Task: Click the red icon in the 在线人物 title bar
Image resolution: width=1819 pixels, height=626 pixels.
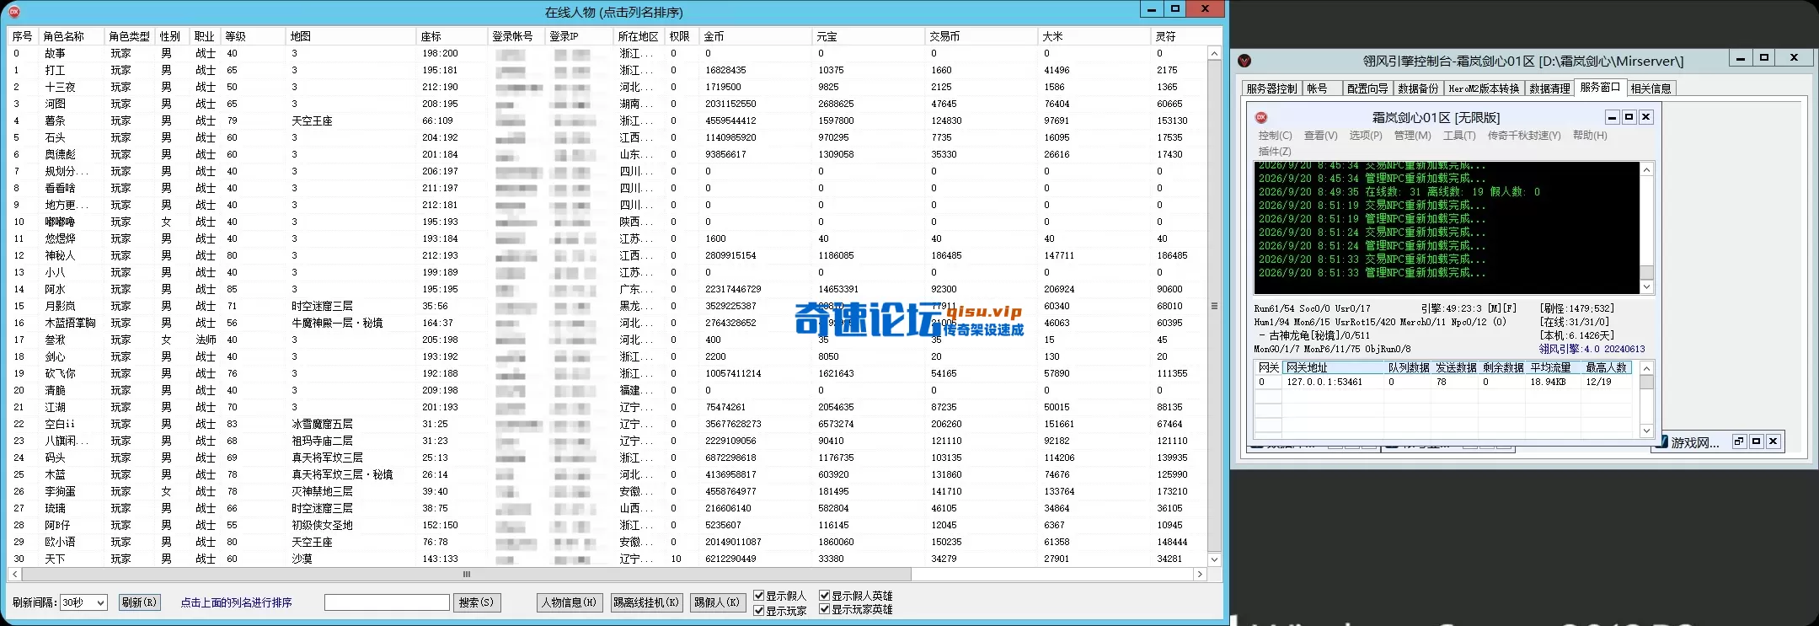Action: 14,12
